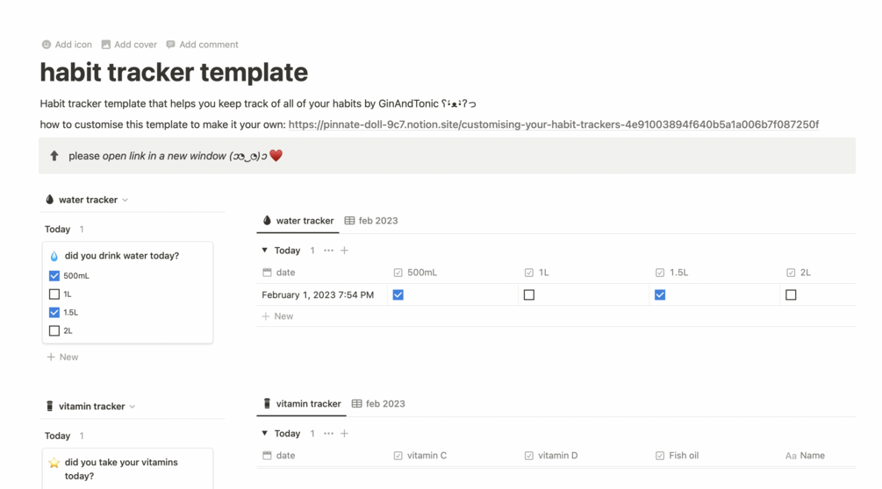Screen dimensions: 882x489
Task: Click the water droplet icon beside water tracker heading
Action: [x=50, y=200]
